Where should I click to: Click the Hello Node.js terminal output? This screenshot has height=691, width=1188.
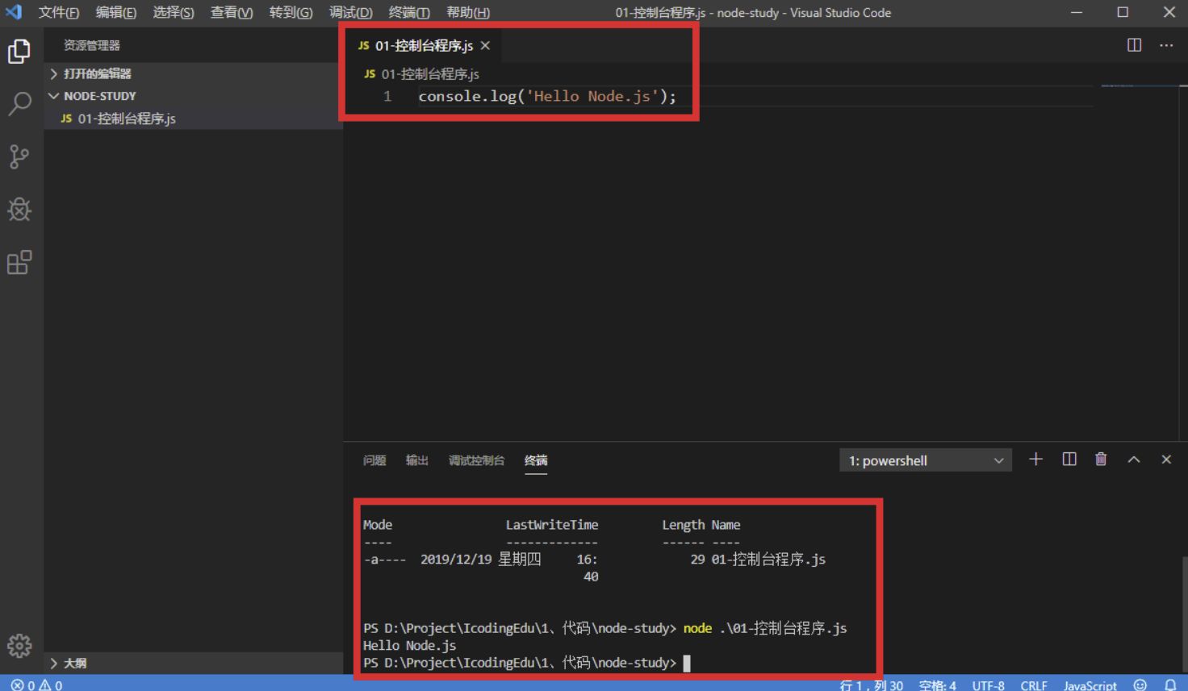(409, 645)
